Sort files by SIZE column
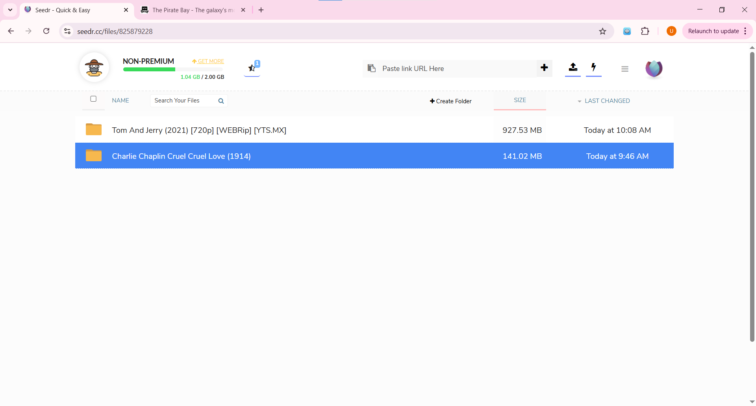Viewport: 756px width, 406px height. [520, 100]
